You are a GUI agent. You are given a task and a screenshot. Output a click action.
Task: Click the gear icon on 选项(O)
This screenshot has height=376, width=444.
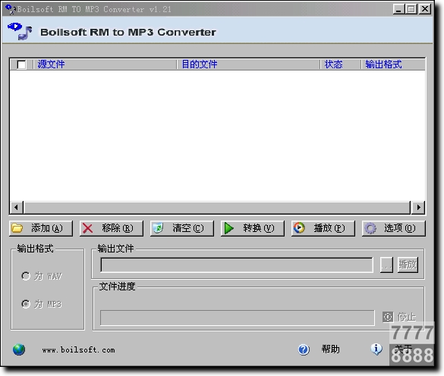click(x=370, y=228)
